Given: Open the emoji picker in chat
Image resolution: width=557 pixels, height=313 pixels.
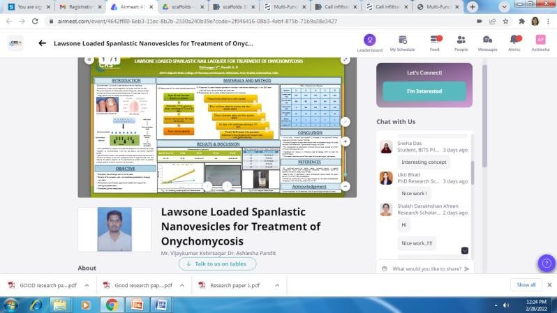Looking at the screenshot, I should [385, 268].
